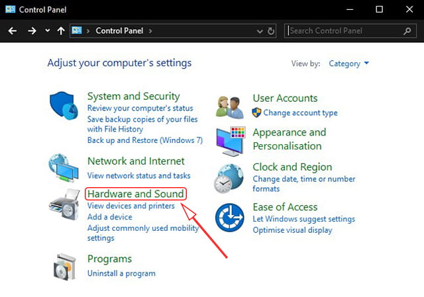
Task: Expand the chevron after Control Panel breadcrumb
Action: tap(150, 31)
